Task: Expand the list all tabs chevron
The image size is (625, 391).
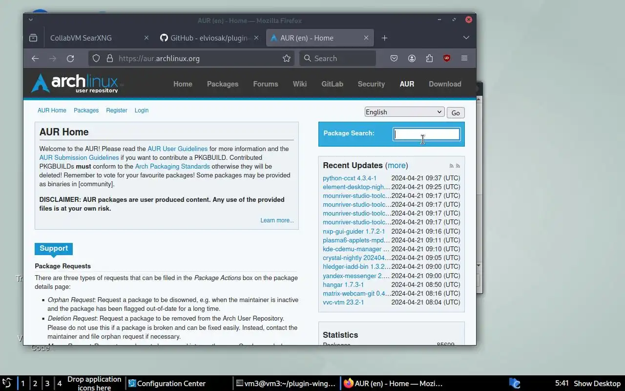Action: tap(466, 38)
